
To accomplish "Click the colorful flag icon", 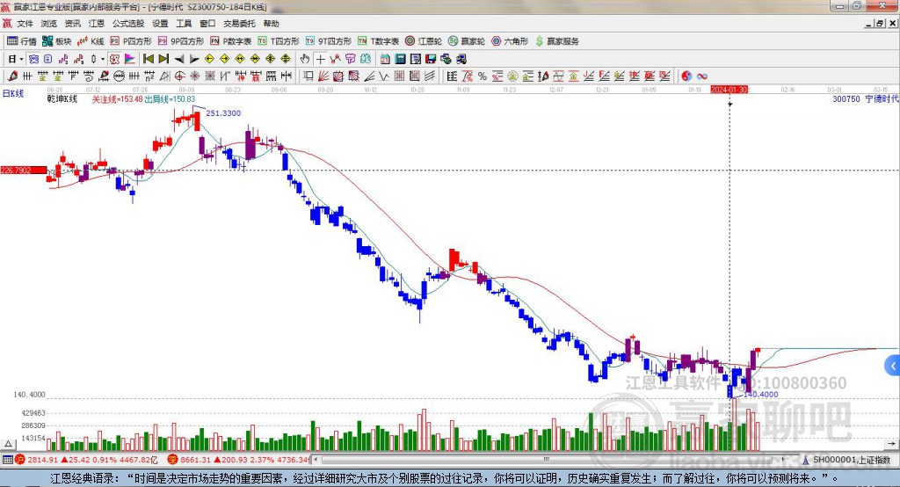I will click(x=130, y=59).
